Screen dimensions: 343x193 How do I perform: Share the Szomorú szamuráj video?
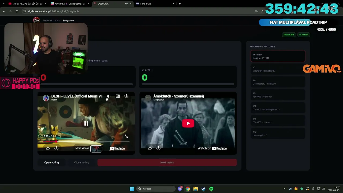tap(150, 148)
